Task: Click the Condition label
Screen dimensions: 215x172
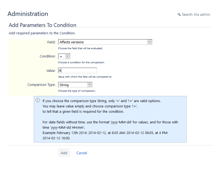Action: [47, 56]
